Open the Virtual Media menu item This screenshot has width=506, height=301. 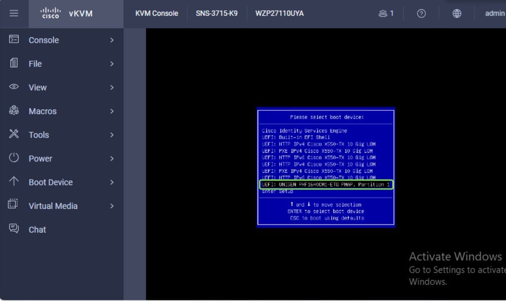point(62,206)
